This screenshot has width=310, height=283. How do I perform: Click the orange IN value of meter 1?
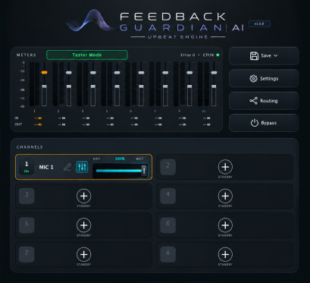tap(38, 118)
